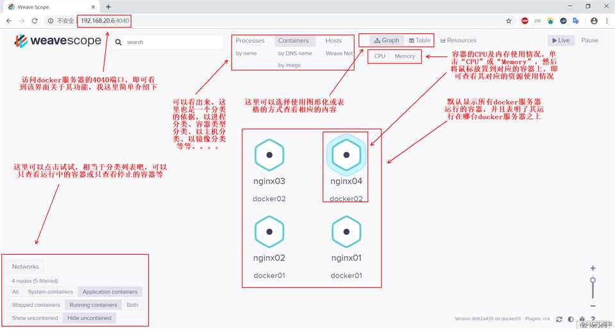Enable Show uncontained filter
The height and width of the screenshot is (329, 615).
[x=35, y=318]
